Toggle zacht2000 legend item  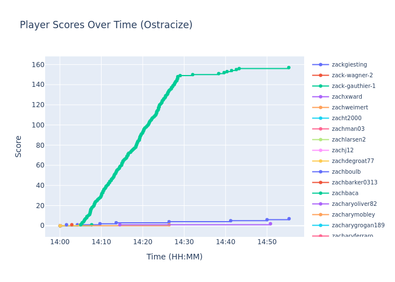[346, 118]
